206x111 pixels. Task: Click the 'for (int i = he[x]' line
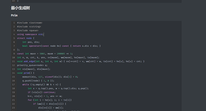pos(50,100)
